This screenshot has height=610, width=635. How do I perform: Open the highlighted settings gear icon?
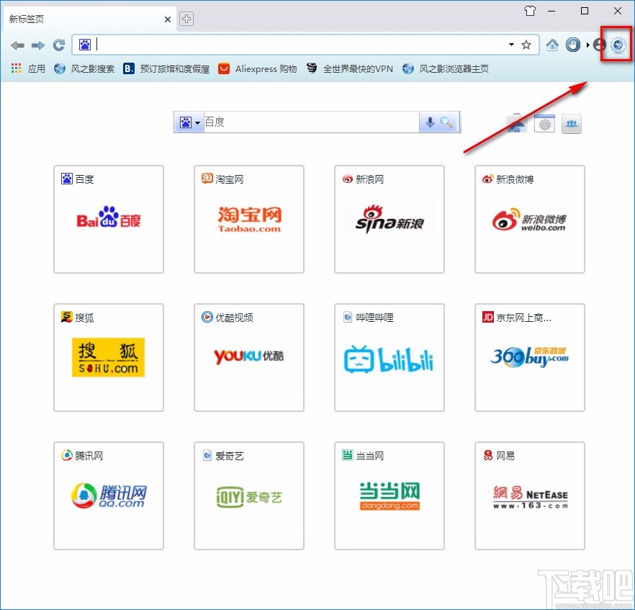point(616,45)
